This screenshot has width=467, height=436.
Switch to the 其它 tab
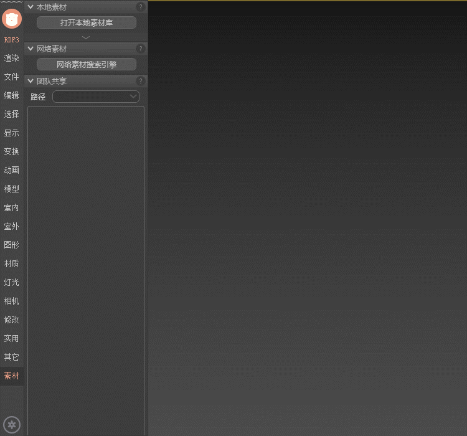(x=12, y=357)
